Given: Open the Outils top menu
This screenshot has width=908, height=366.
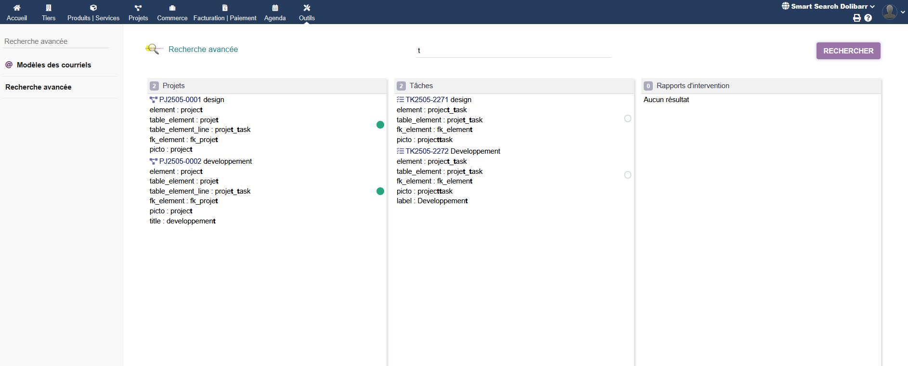Looking at the screenshot, I should pyautogui.click(x=307, y=12).
